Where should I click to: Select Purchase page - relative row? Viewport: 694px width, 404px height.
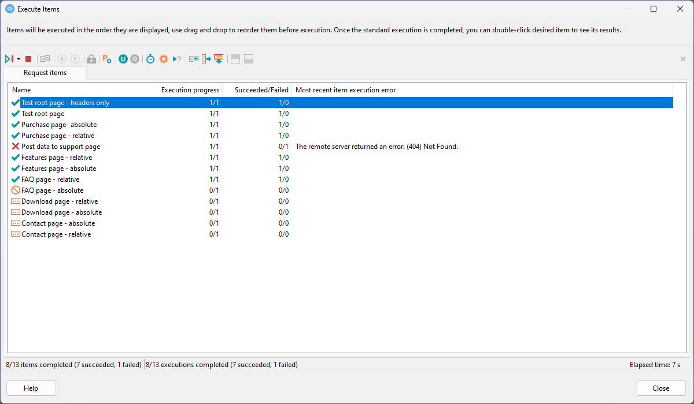(341, 136)
